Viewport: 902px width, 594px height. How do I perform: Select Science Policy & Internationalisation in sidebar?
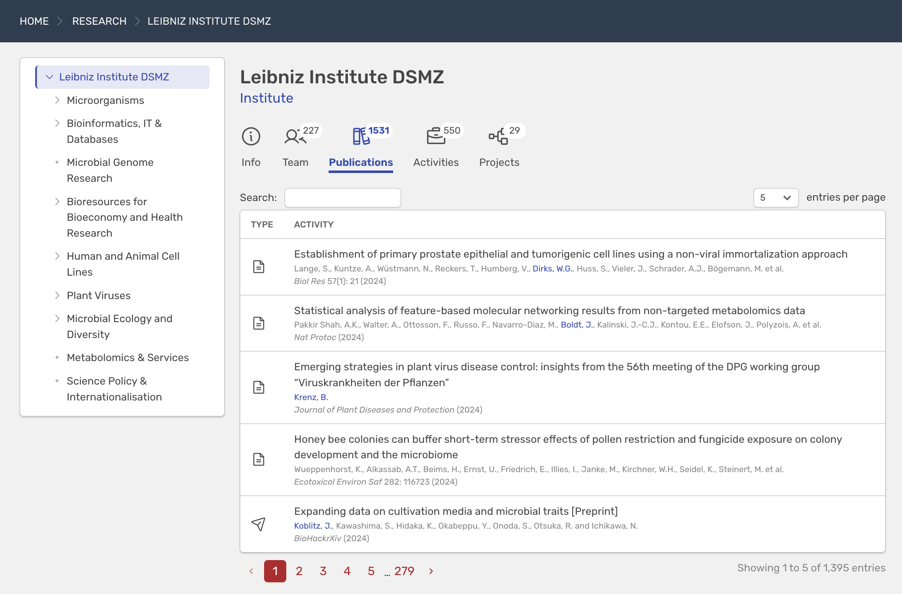click(114, 389)
